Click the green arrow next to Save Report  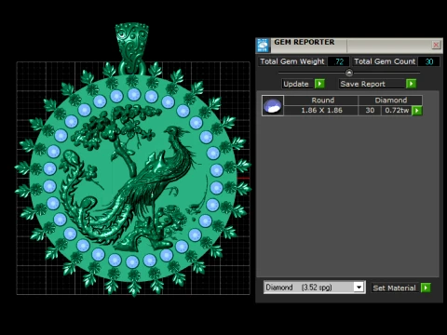tap(411, 84)
